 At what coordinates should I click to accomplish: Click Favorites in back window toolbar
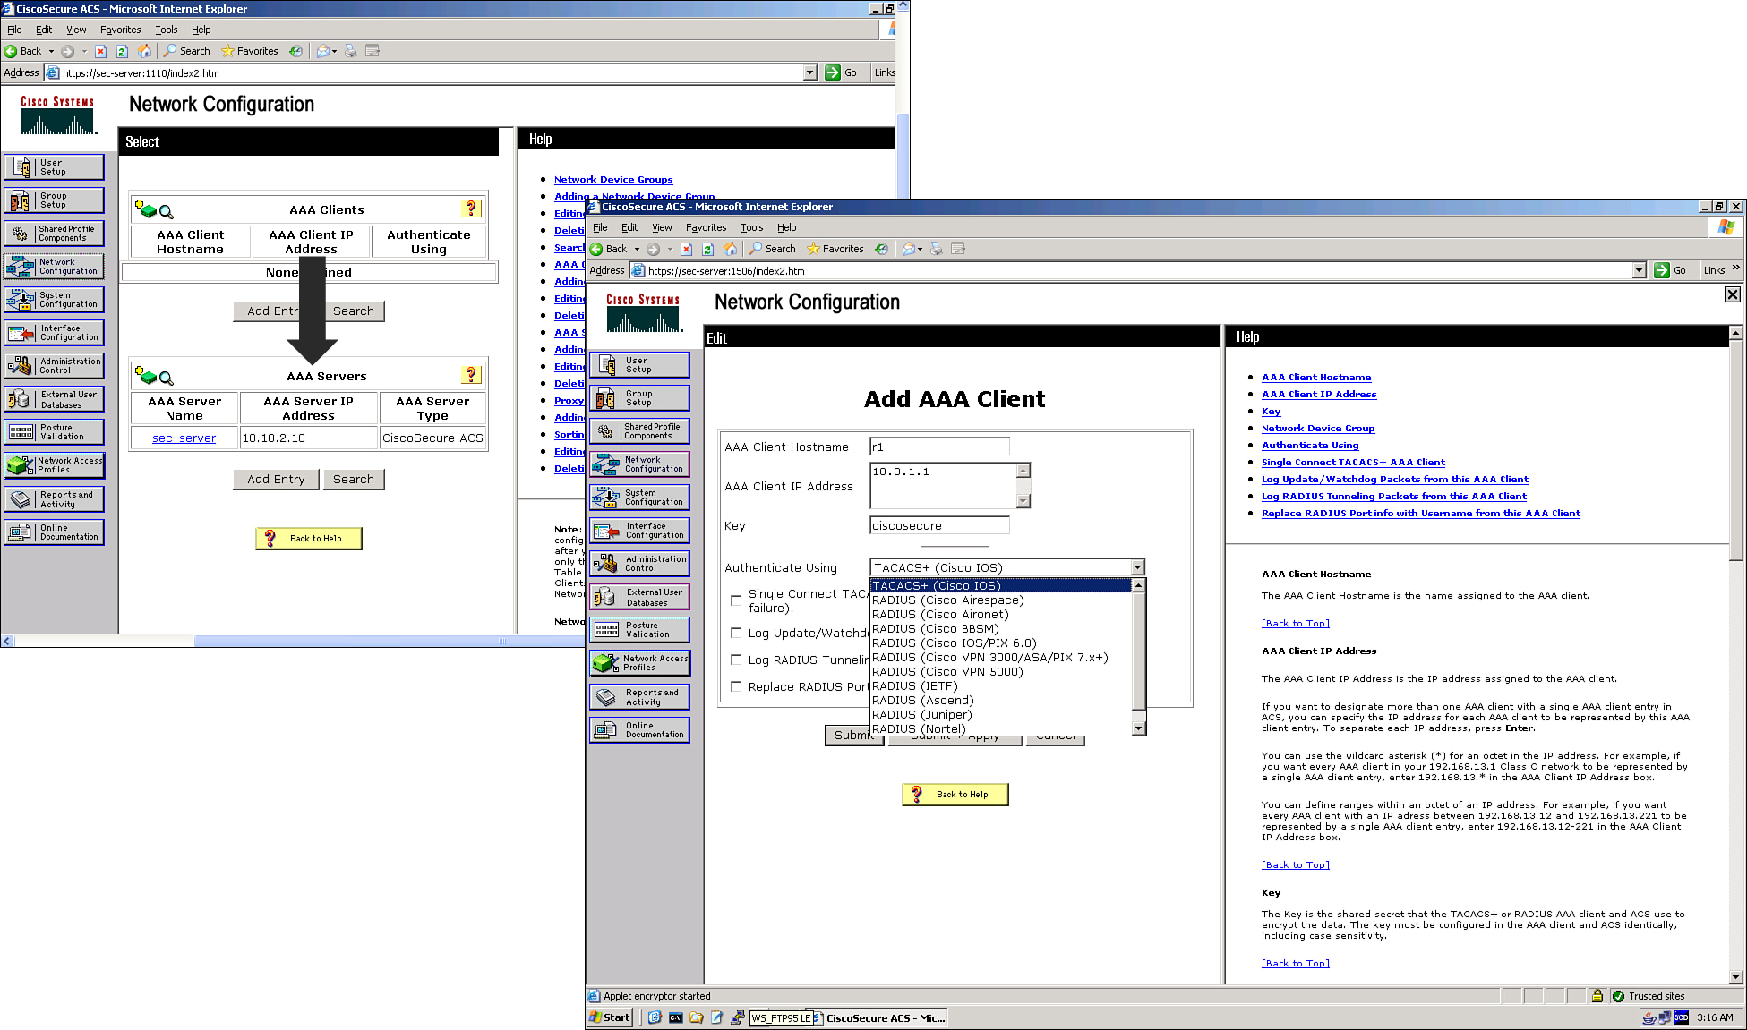250,51
